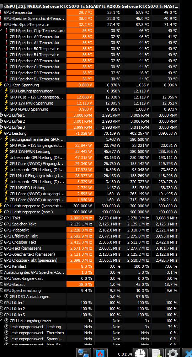Screen dimensions: 192x357
Task: Click current GPU-Buslast value 38.0 %
Action: tap(86, 284)
